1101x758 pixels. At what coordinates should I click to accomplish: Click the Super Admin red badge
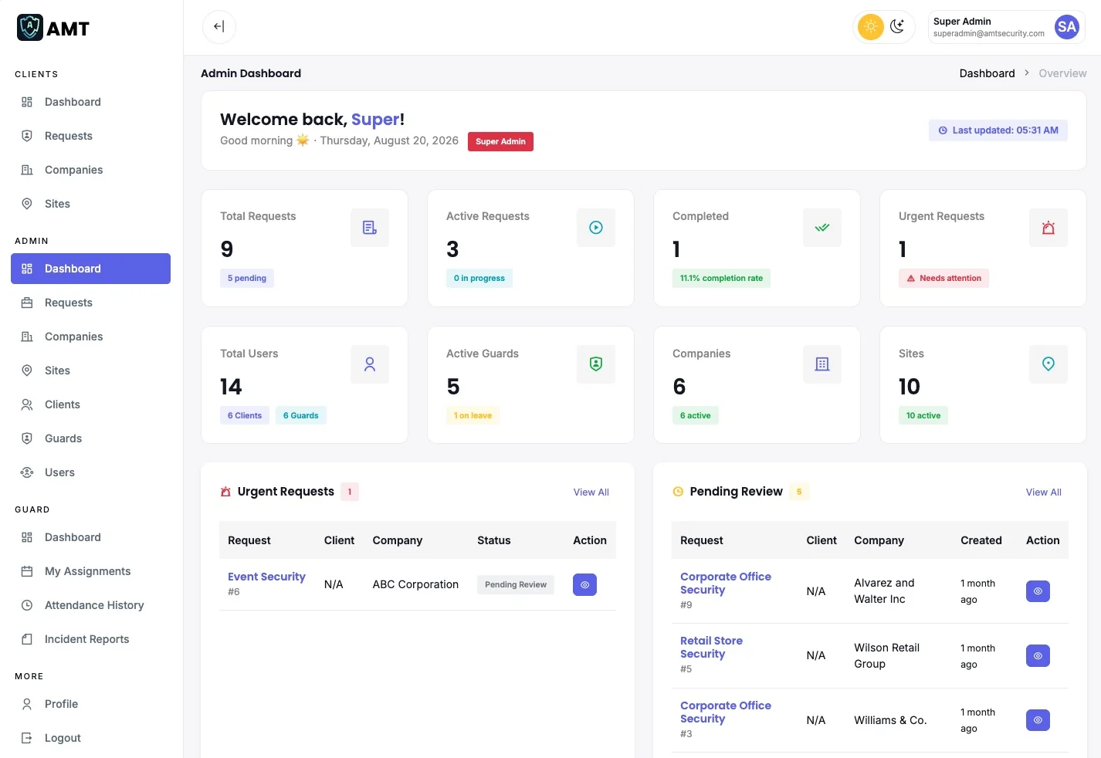click(500, 141)
